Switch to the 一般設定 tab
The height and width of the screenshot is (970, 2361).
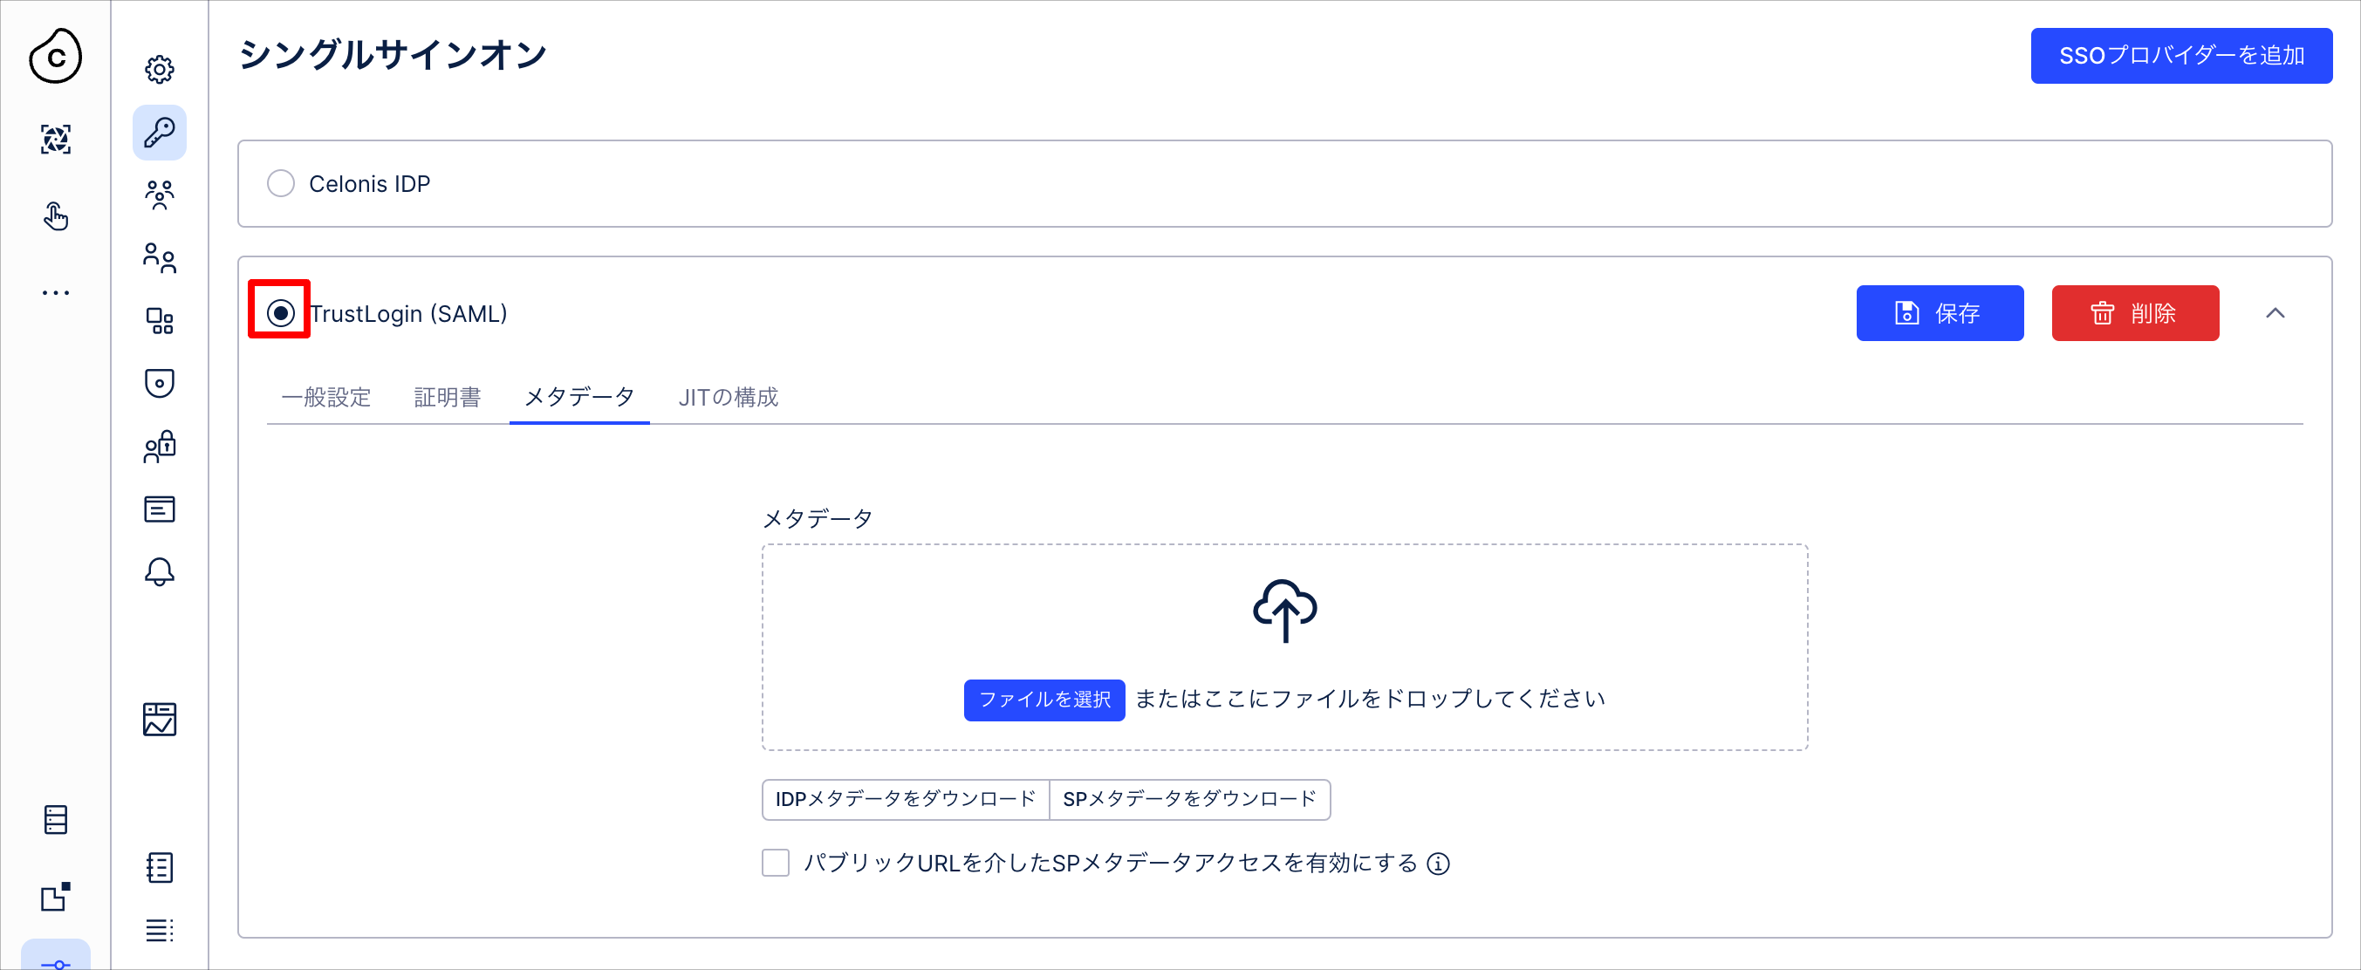tap(326, 398)
